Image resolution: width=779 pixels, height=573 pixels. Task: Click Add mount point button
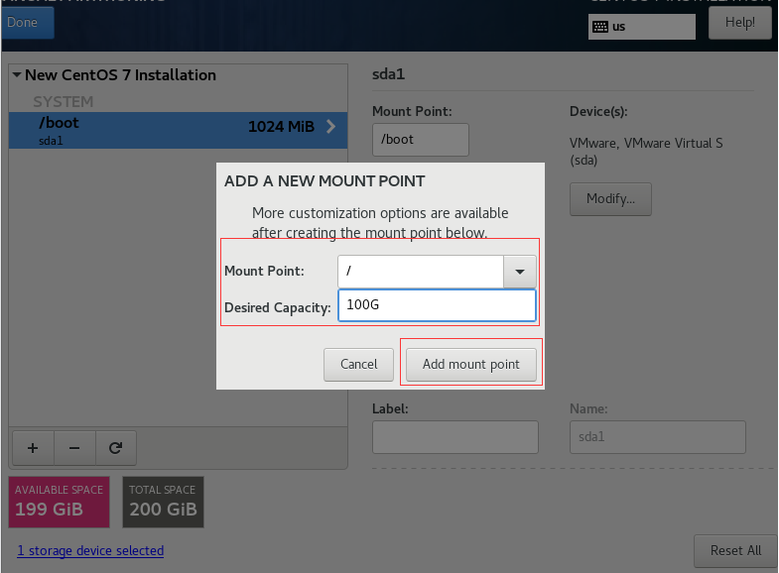coord(471,364)
